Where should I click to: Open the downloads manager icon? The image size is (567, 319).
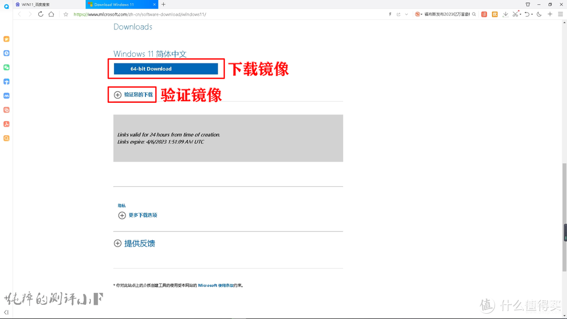506,15
